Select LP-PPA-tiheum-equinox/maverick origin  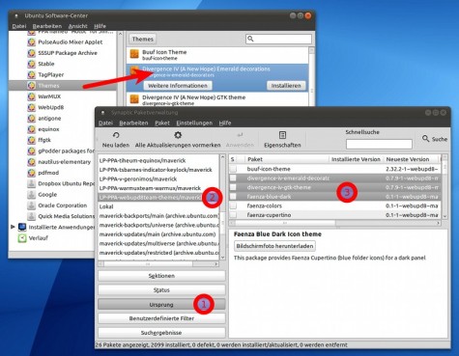(158, 160)
